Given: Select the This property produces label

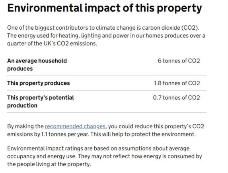Looking at the screenshot, I should (x=39, y=83).
